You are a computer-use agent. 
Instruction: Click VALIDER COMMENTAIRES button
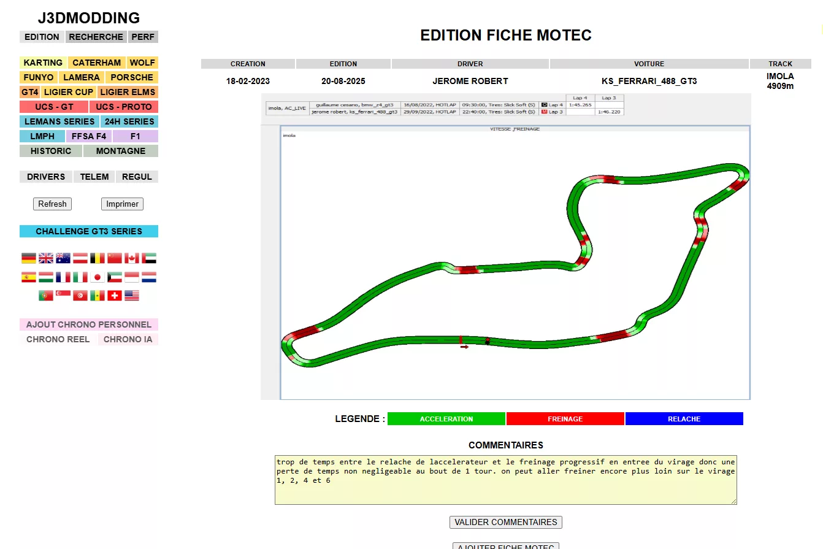(x=506, y=523)
